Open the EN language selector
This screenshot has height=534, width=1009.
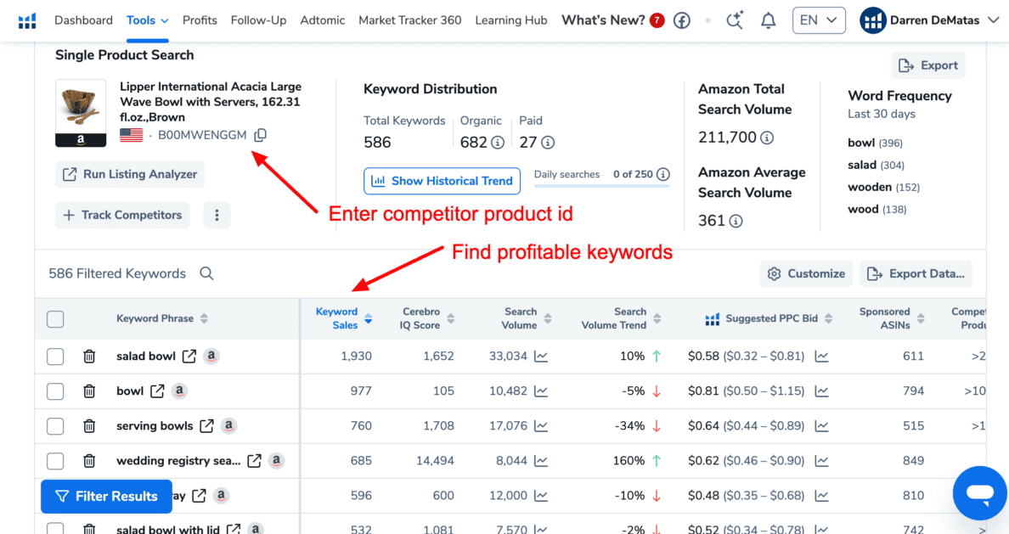(819, 20)
